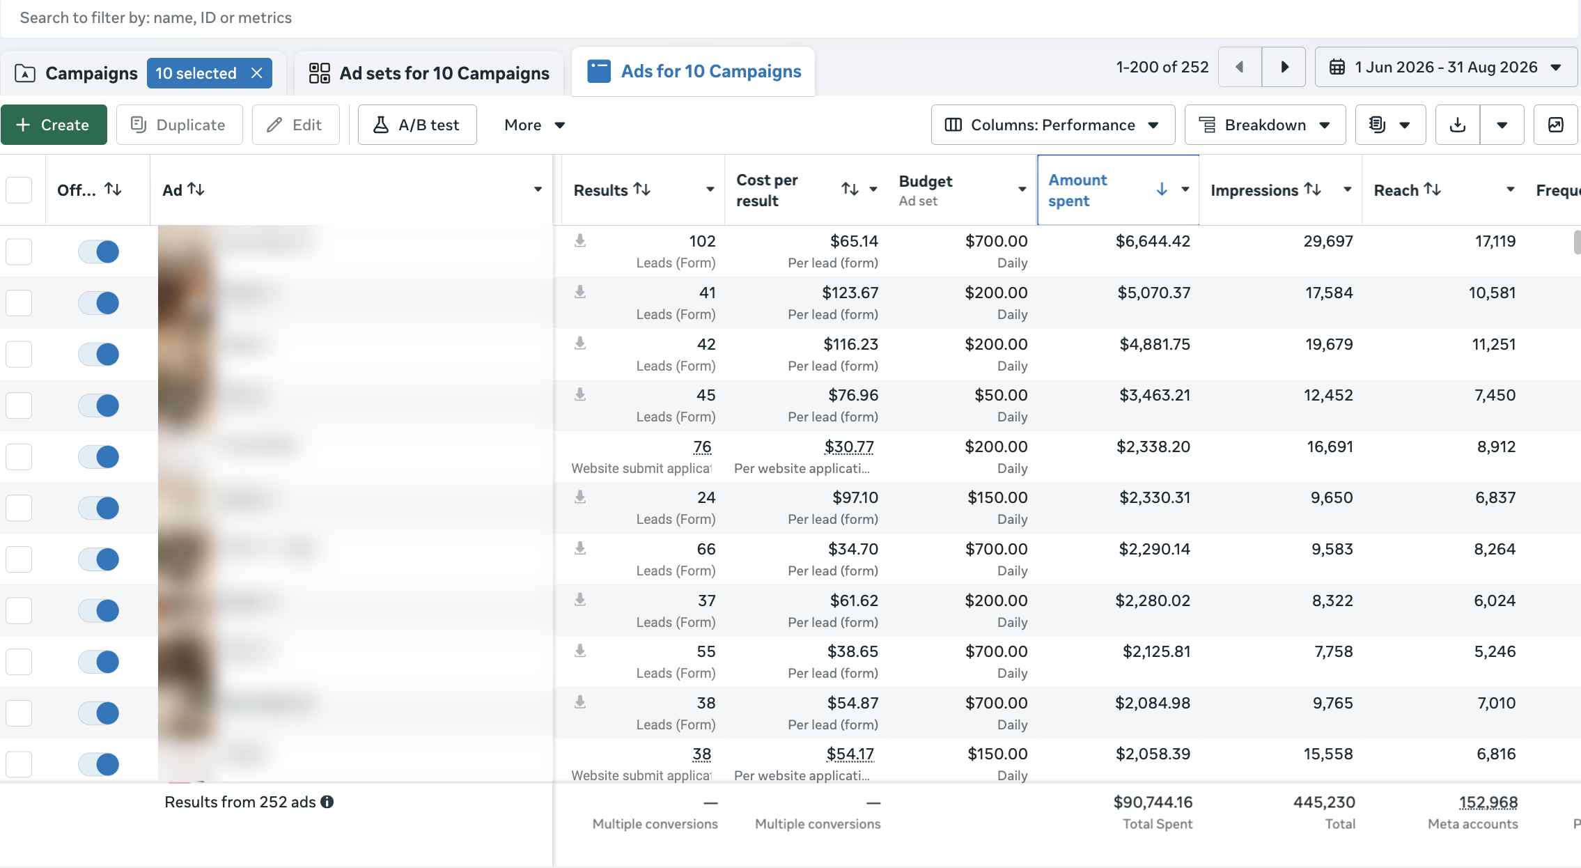Go to previous page of results

point(1240,67)
